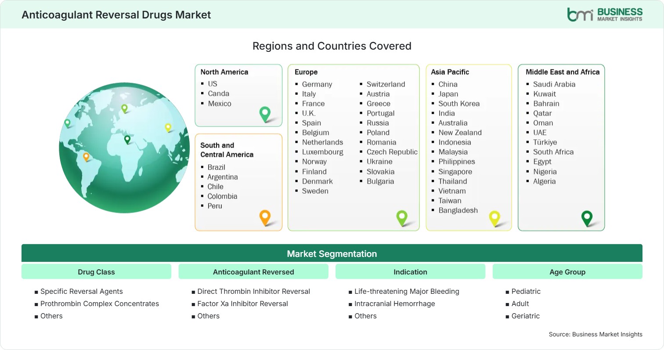Screen dimensions: 664x350
Task: Click the light green pin atop the globe
Action: 124,108
